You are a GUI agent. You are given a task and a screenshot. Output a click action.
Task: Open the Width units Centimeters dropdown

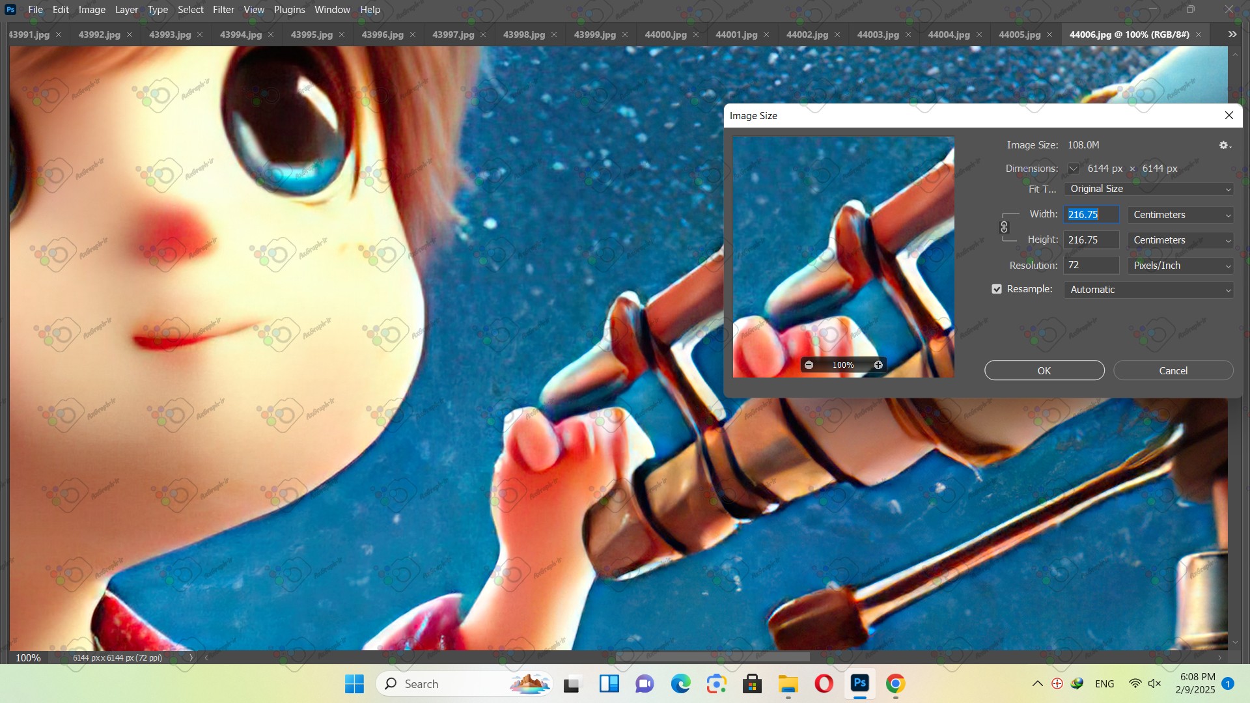click(1180, 215)
